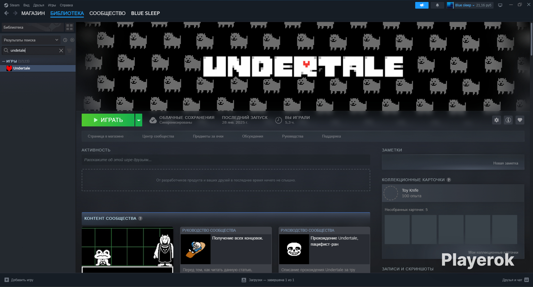Show ready-to-play games filter icon
The height and width of the screenshot is (287, 533).
[72, 40]
